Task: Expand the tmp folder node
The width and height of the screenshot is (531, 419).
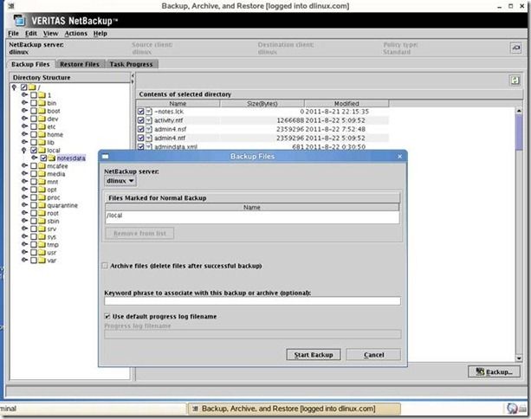Action: click(x=24, y=244)
